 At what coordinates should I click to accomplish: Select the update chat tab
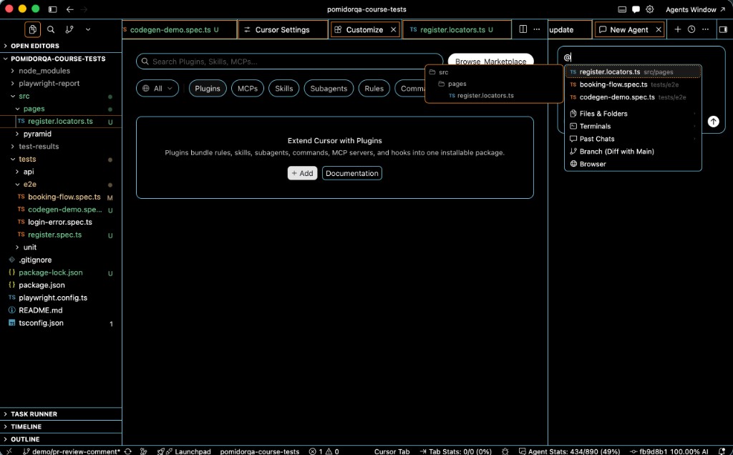pos(570,29)
